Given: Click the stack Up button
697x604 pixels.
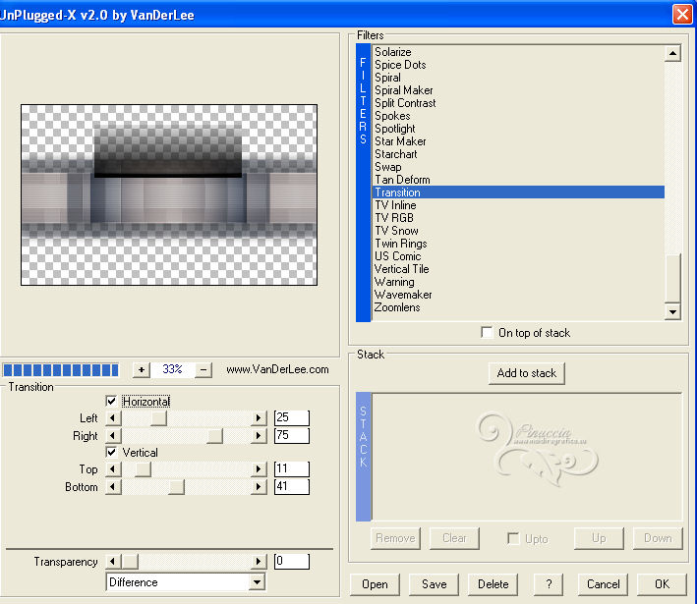Looking at the screenshot, I should point(599,538).
